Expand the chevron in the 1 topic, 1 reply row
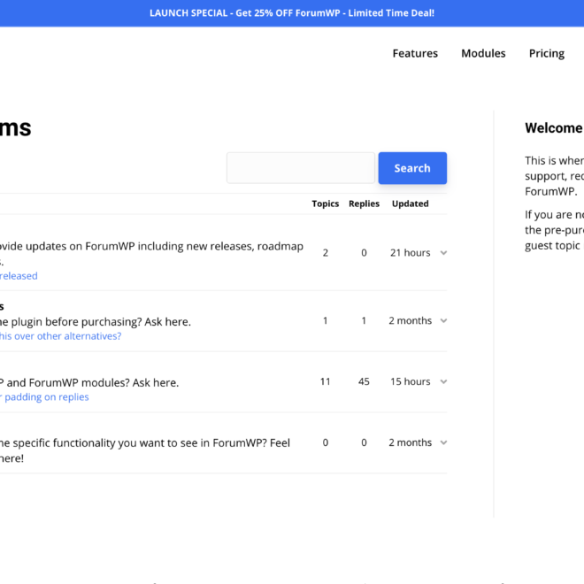This screenshot has width=584, height=584. click(443, 320)
